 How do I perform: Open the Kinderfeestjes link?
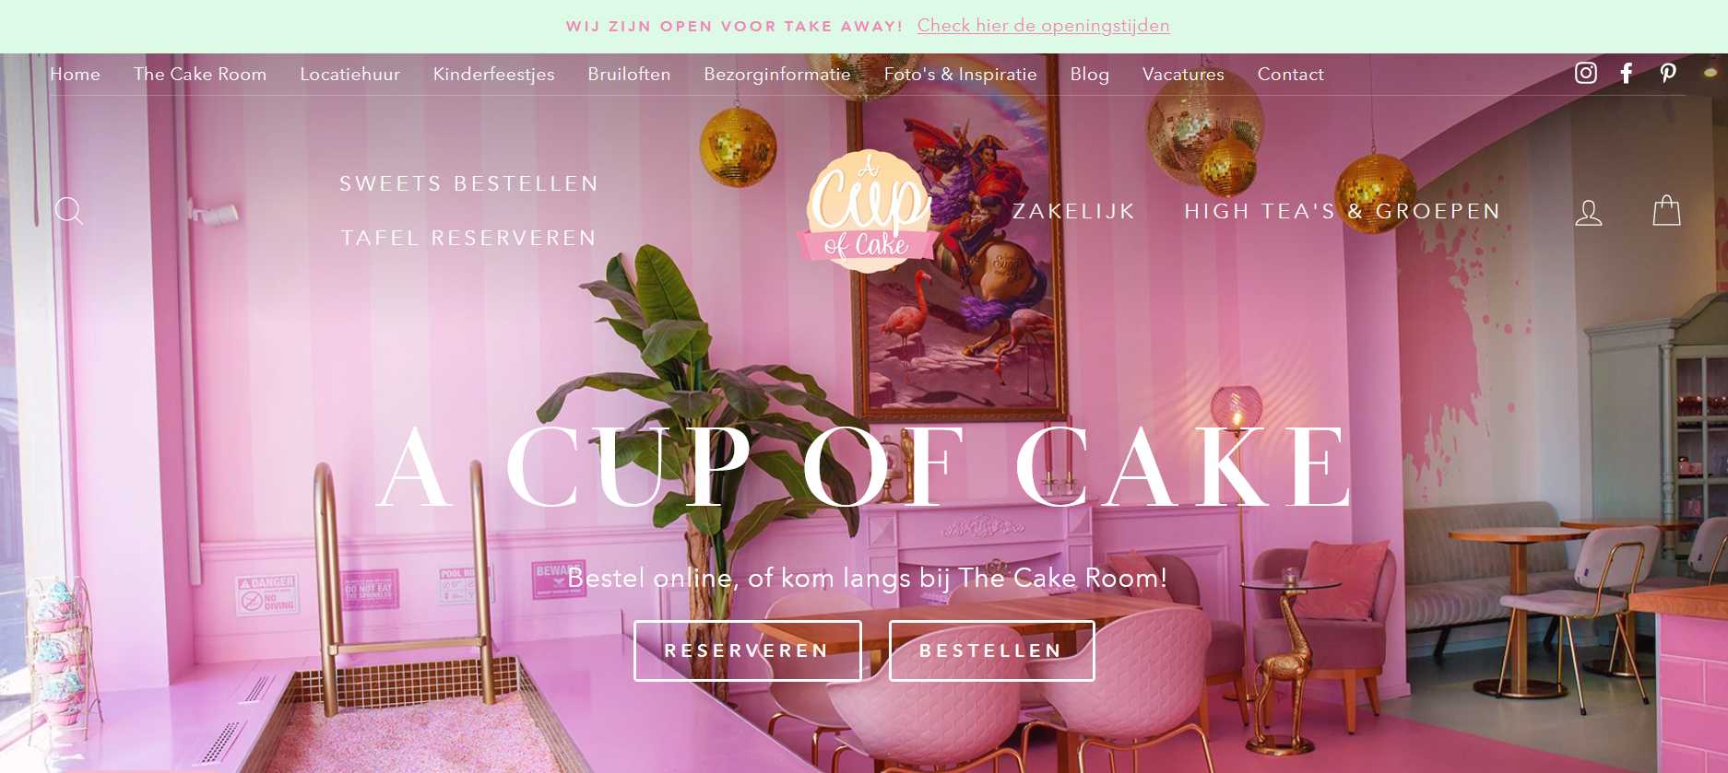[494, 74]
